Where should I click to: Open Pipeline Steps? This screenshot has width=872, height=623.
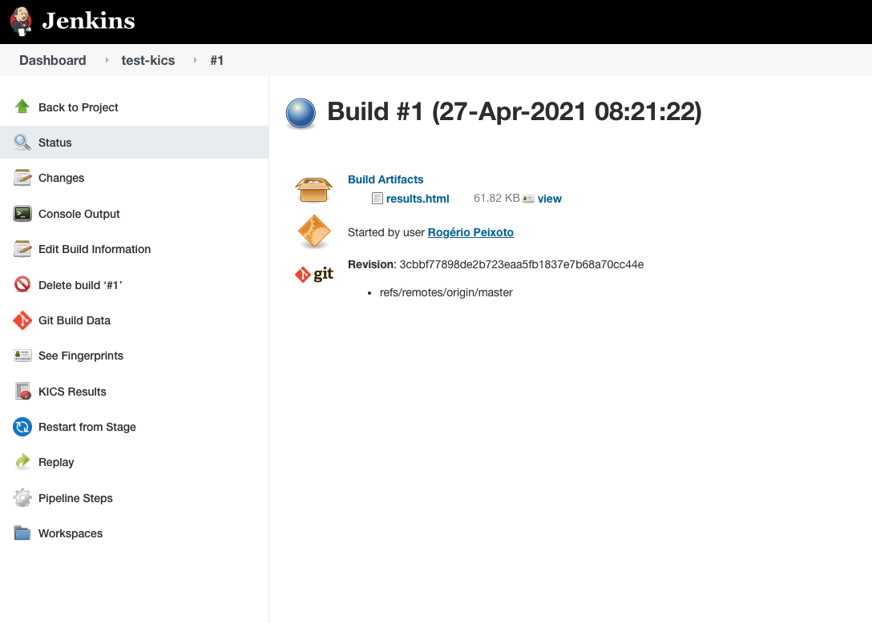pyautogui.click(x=75, y=498)
